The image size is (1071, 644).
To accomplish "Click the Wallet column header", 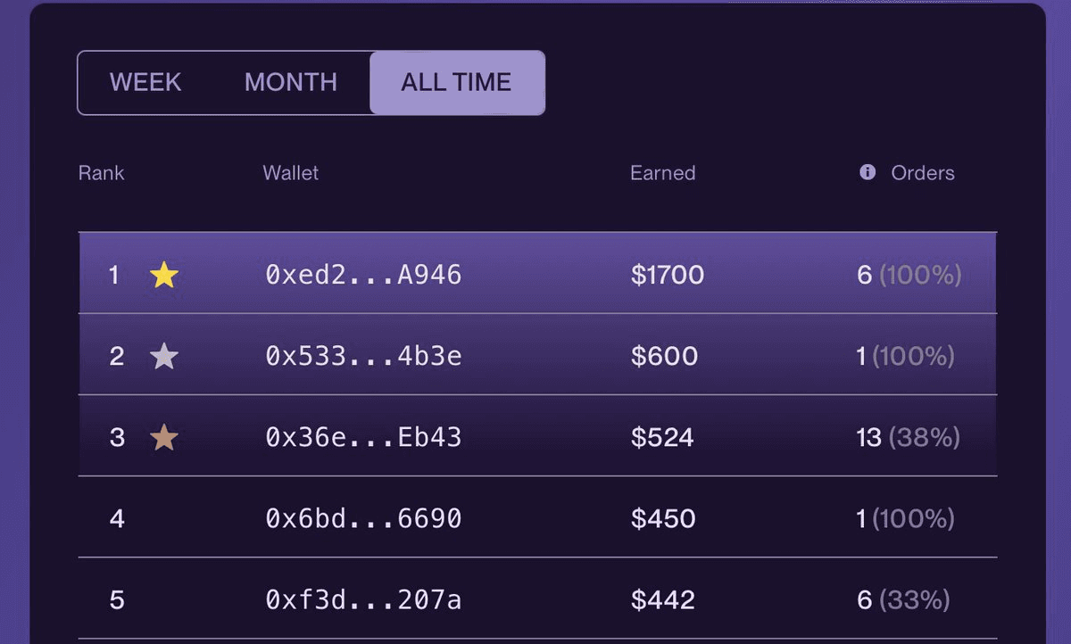I will [x=290, y=173].
